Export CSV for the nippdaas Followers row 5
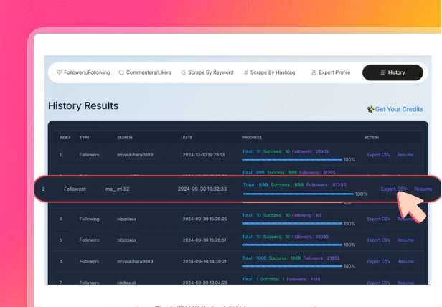The width and height of the screenshot is (442, 307). tap(379, 240)
